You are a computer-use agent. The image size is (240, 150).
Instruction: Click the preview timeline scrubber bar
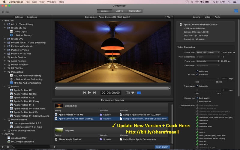pos(113,88)
